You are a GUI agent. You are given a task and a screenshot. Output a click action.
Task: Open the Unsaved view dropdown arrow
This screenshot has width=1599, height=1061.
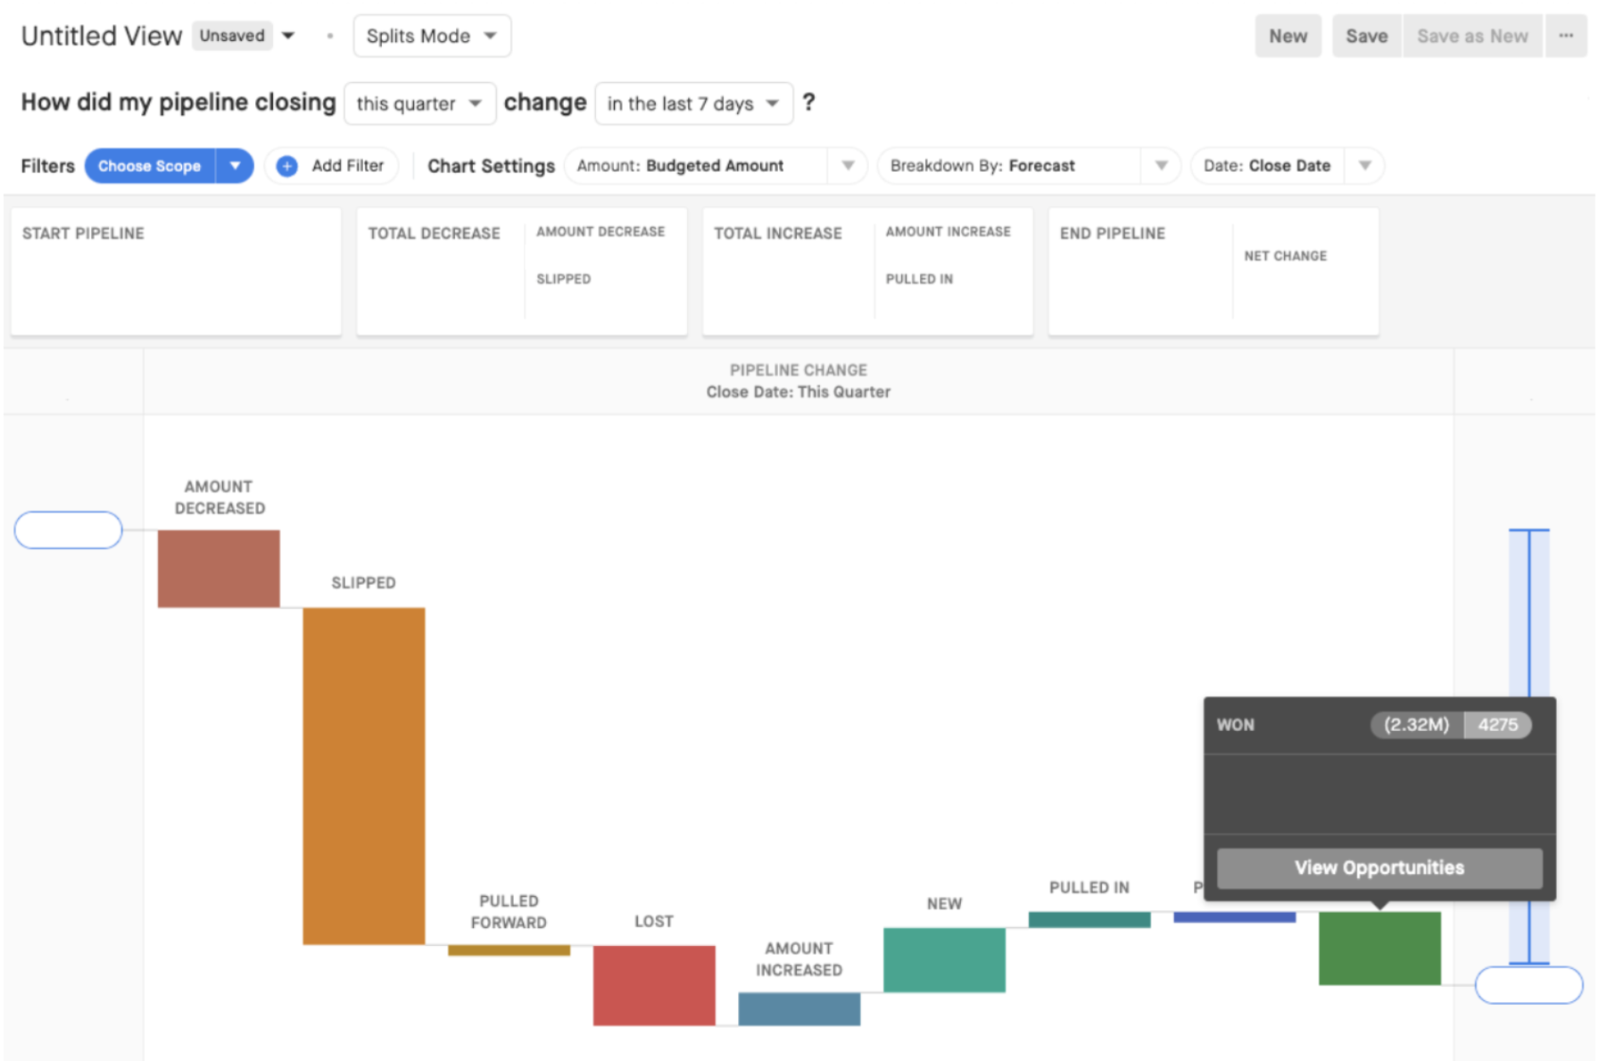(x=288, y=36)
